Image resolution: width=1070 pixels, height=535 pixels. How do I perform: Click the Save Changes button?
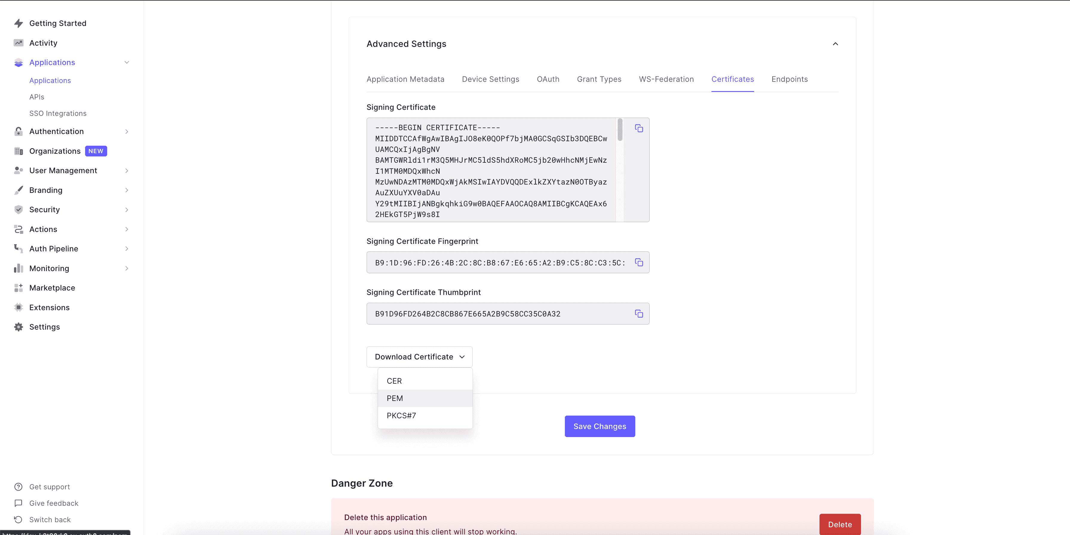click(600, 426)
